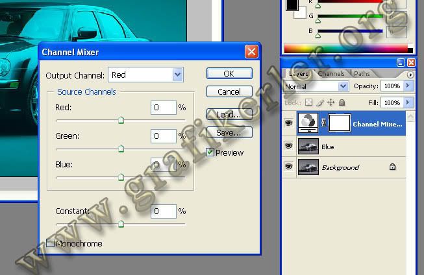Open the Layers panel flyout menu arrow
The height and width of the screenshot is (275, 424).
[410, 75]
